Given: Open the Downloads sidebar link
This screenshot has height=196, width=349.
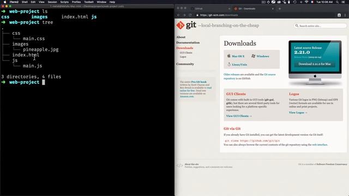Looking at the screenshot, I should [184, 48].
